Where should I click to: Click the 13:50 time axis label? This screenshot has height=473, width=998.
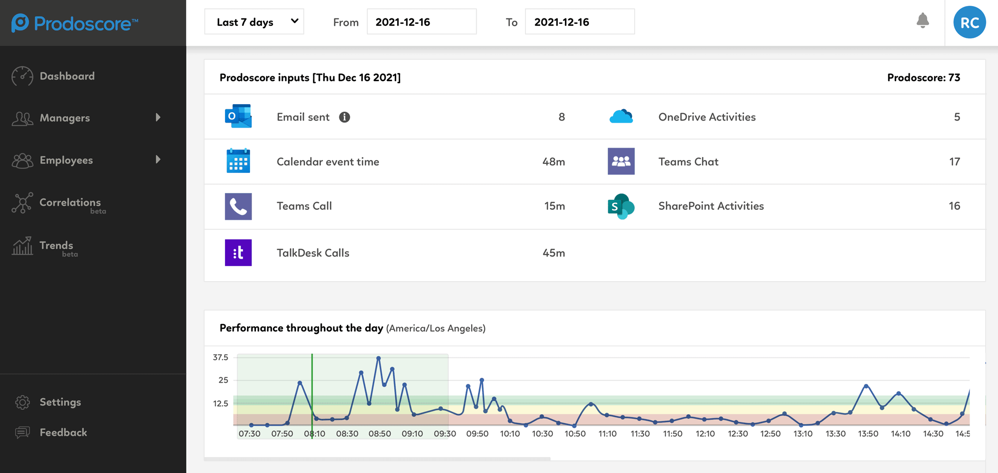coord(868,434)
